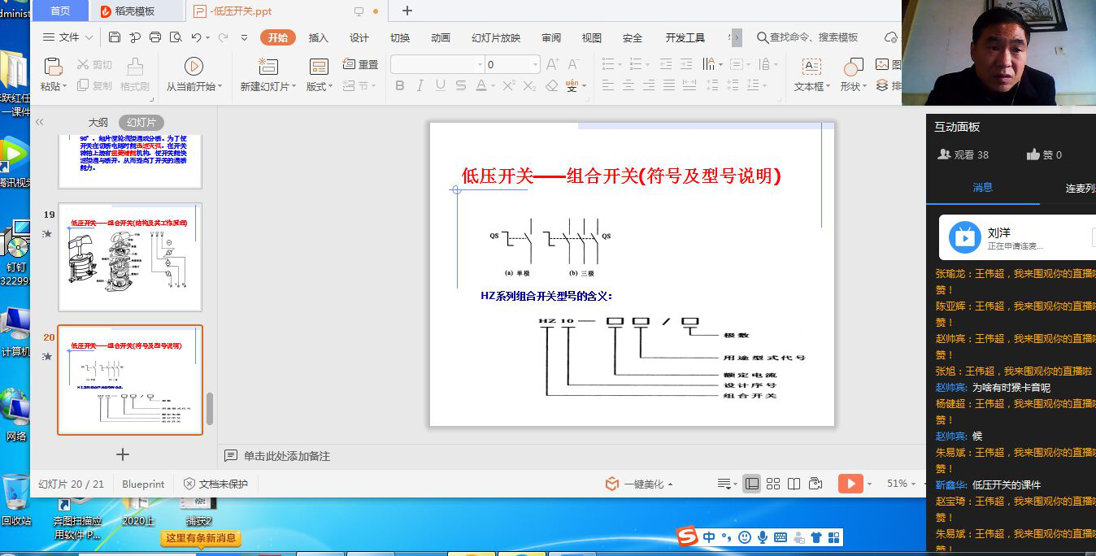Viewport: 1096px width, 556px height.
Task: Expand the New Slide (新建幻灯片) dropdown arrow
Action: (294, 86)
